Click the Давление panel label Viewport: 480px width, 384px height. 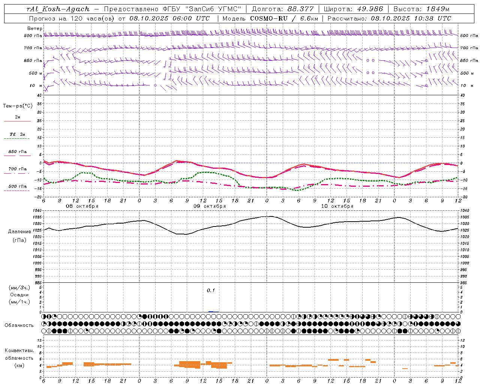point(19,232)
